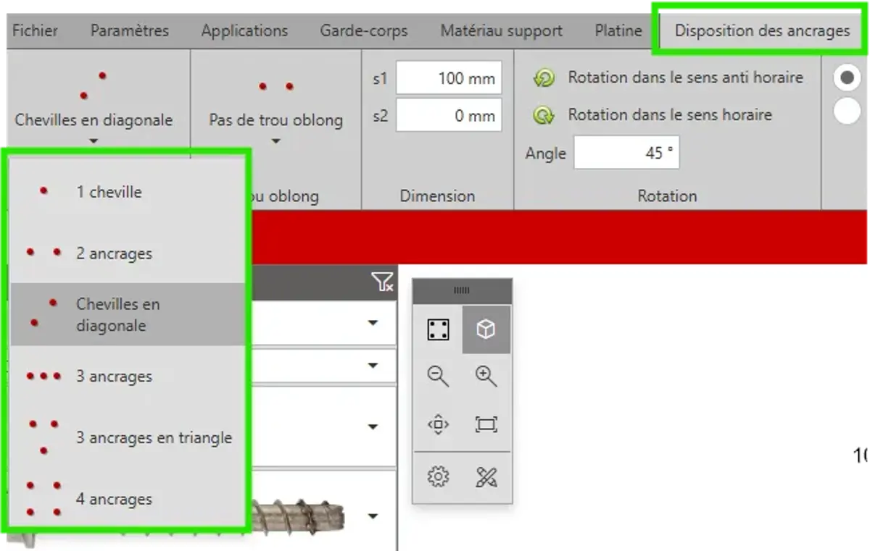The height and width of the screenshot is (551, 870).
Task: Switch to the Applications tab
Action: pyautogui.click(x=244, y=30)
